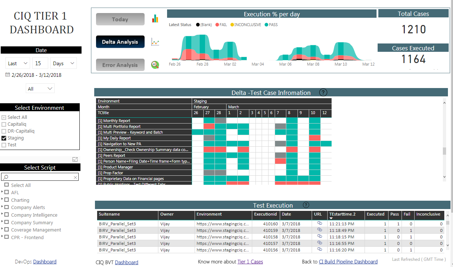Check the DR-Capitaliq environment
This screenshot has height=267, width=453.
pyautogui.click(x=4, y=131)
